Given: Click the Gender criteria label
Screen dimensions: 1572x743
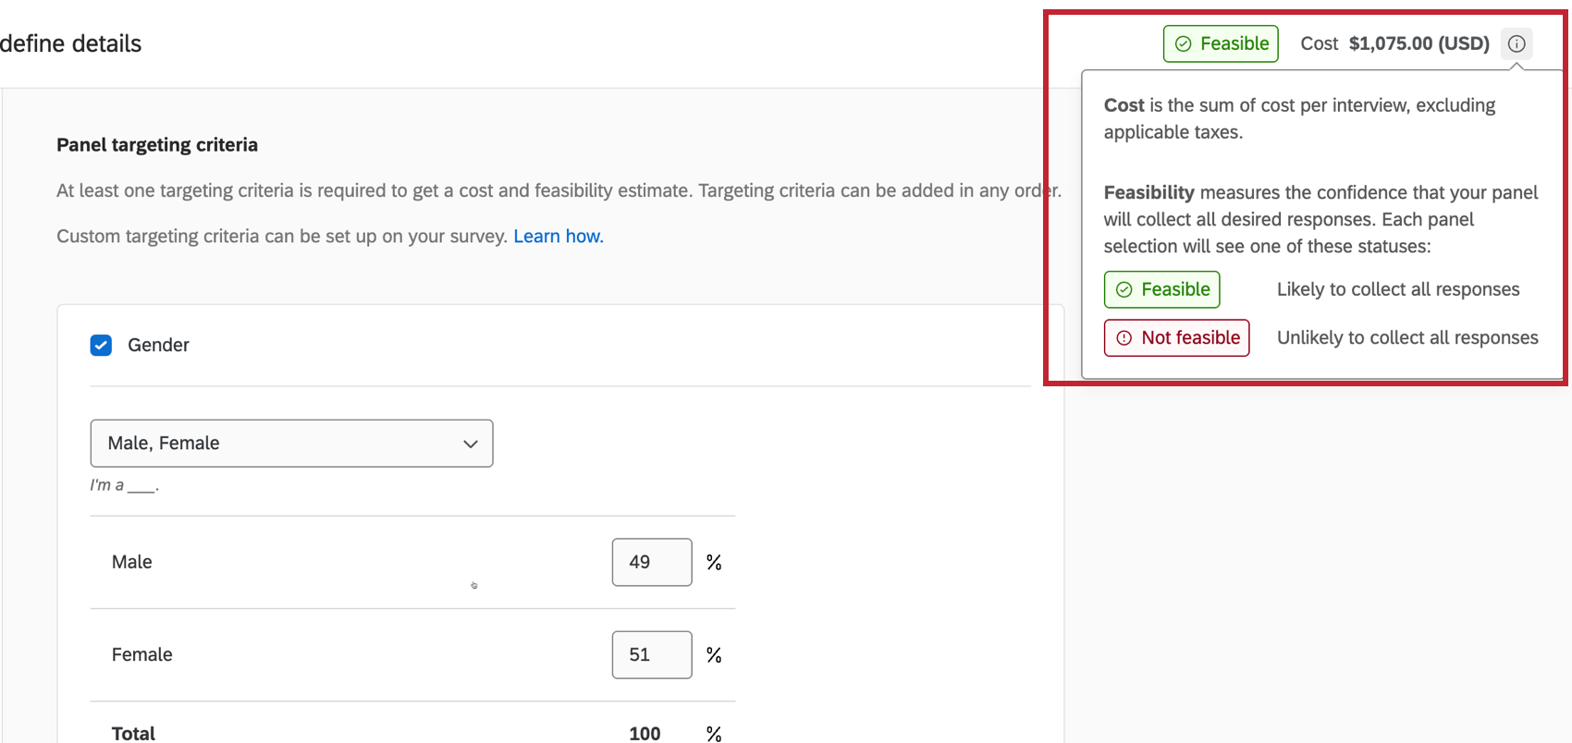Looking at the screenshot, I should pos(158,346).
